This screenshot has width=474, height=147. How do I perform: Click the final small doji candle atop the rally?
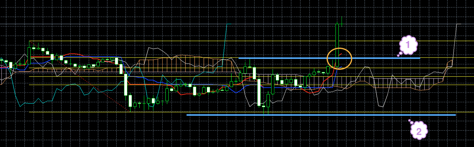[342, 24]
